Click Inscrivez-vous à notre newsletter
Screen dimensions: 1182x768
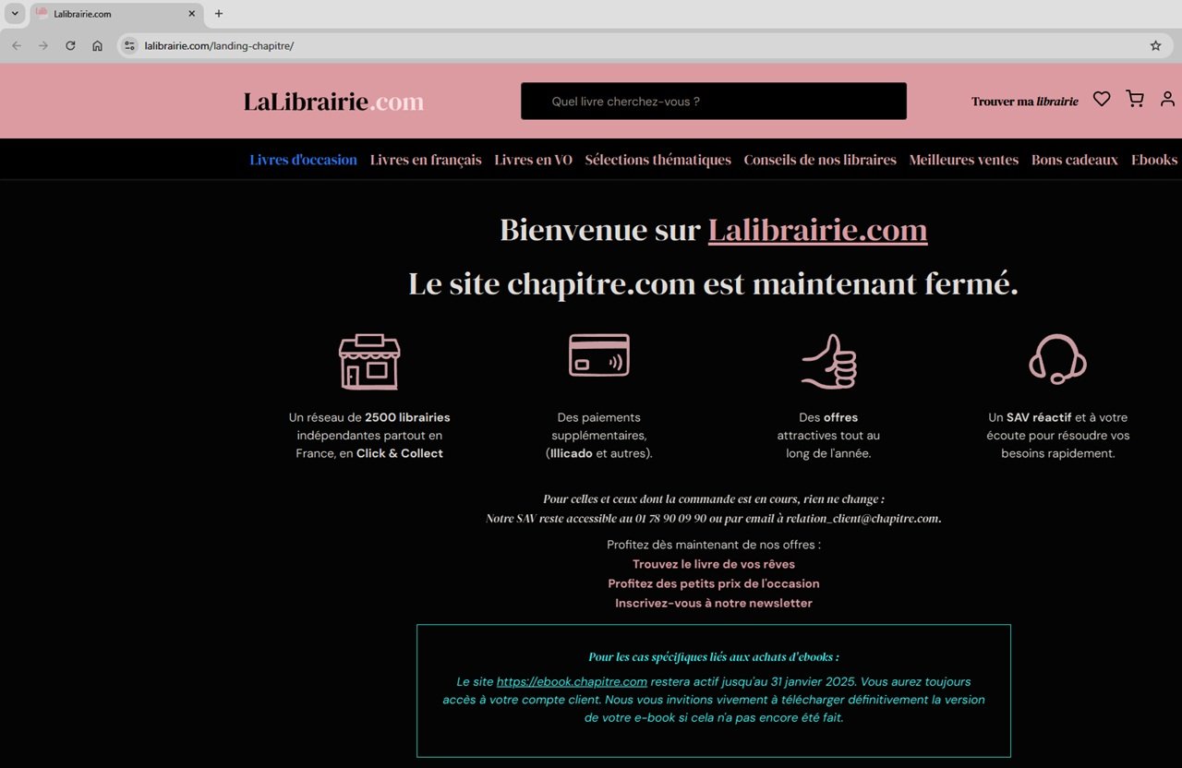(713, 603)
